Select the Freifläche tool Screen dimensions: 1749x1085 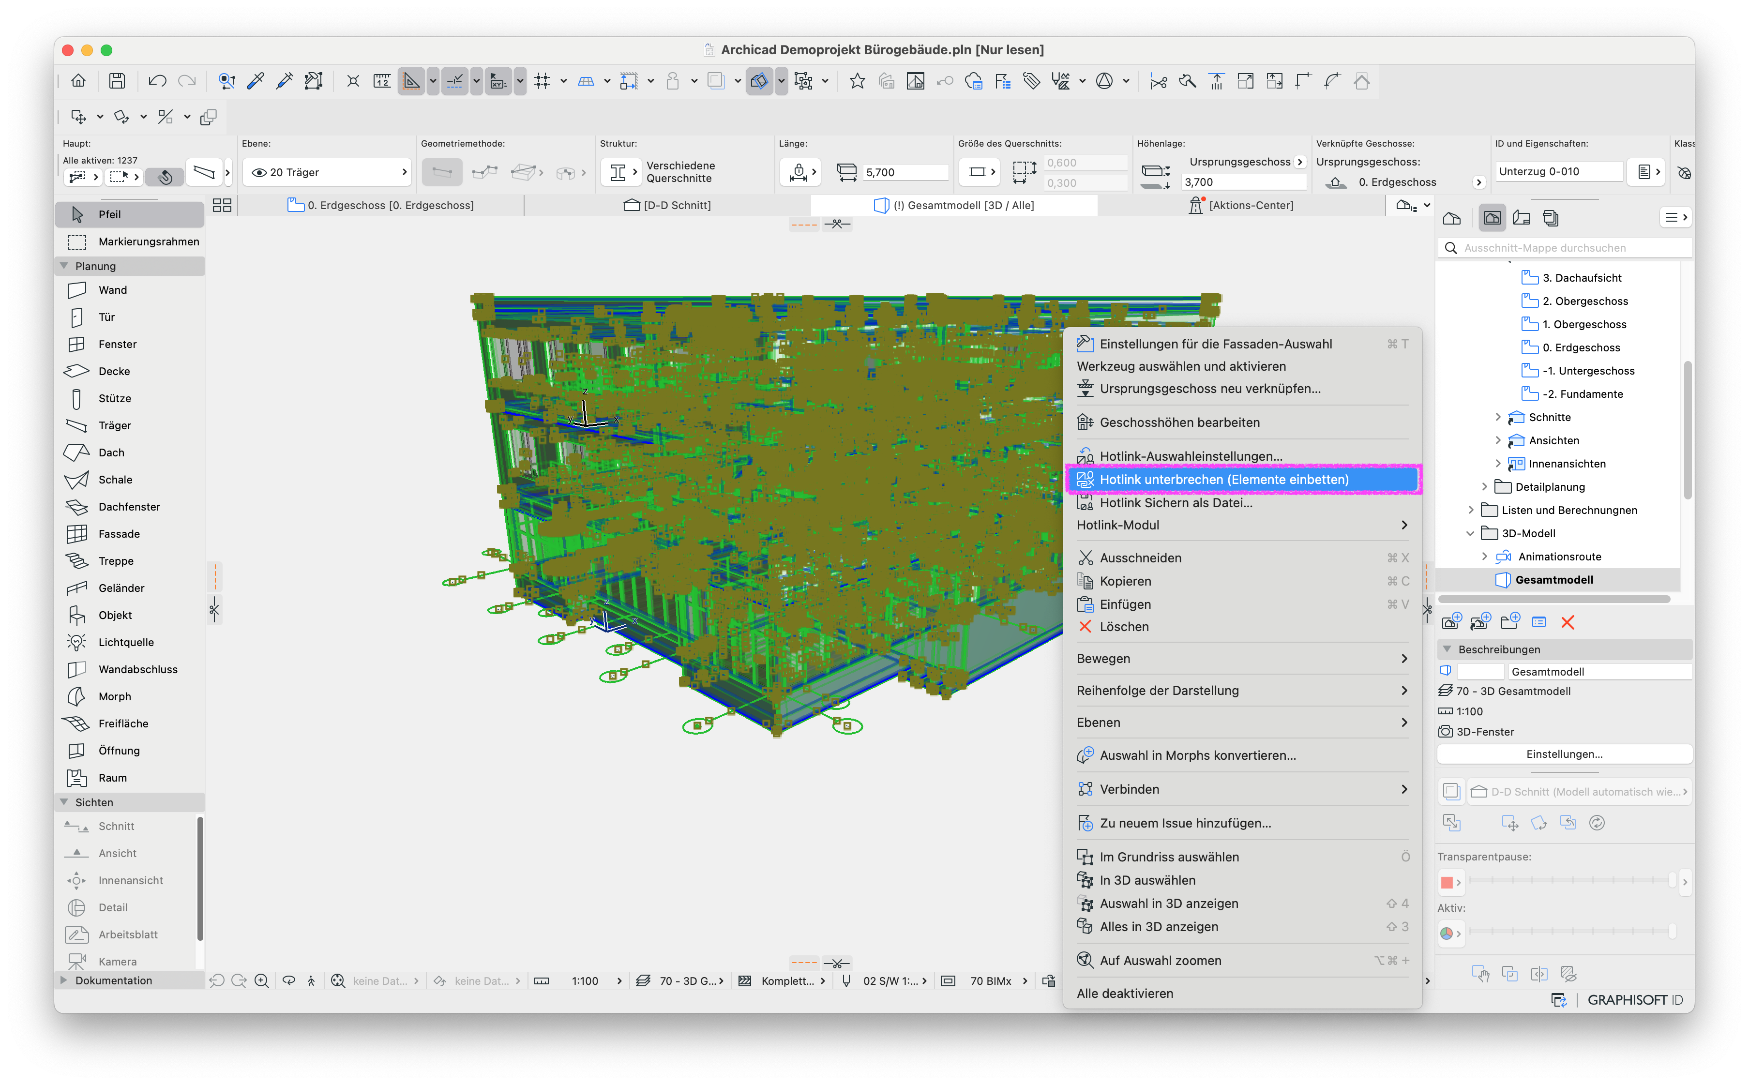coord(130,723)
